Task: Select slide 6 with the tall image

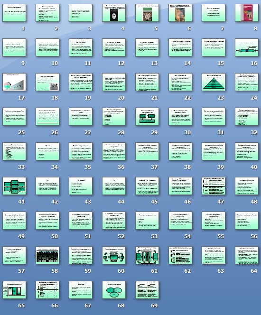Action: 180,13
